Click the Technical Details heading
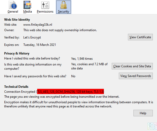157x131 pixels. [x=16, y=87]
